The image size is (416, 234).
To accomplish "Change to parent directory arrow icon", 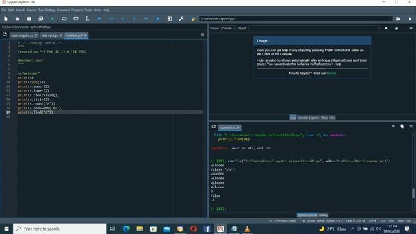I will pos(410,19).
